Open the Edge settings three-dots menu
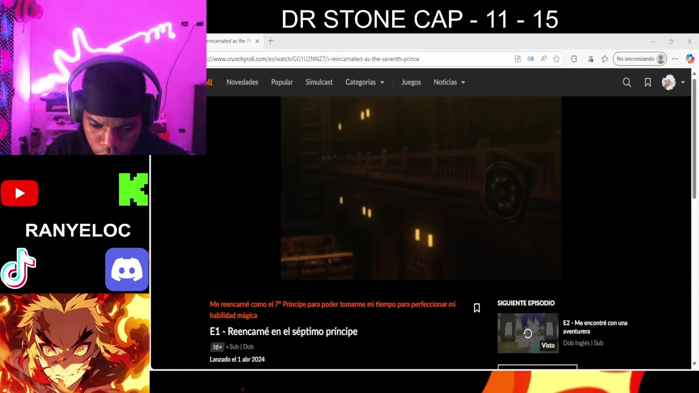699x393 pixels. 675,59
